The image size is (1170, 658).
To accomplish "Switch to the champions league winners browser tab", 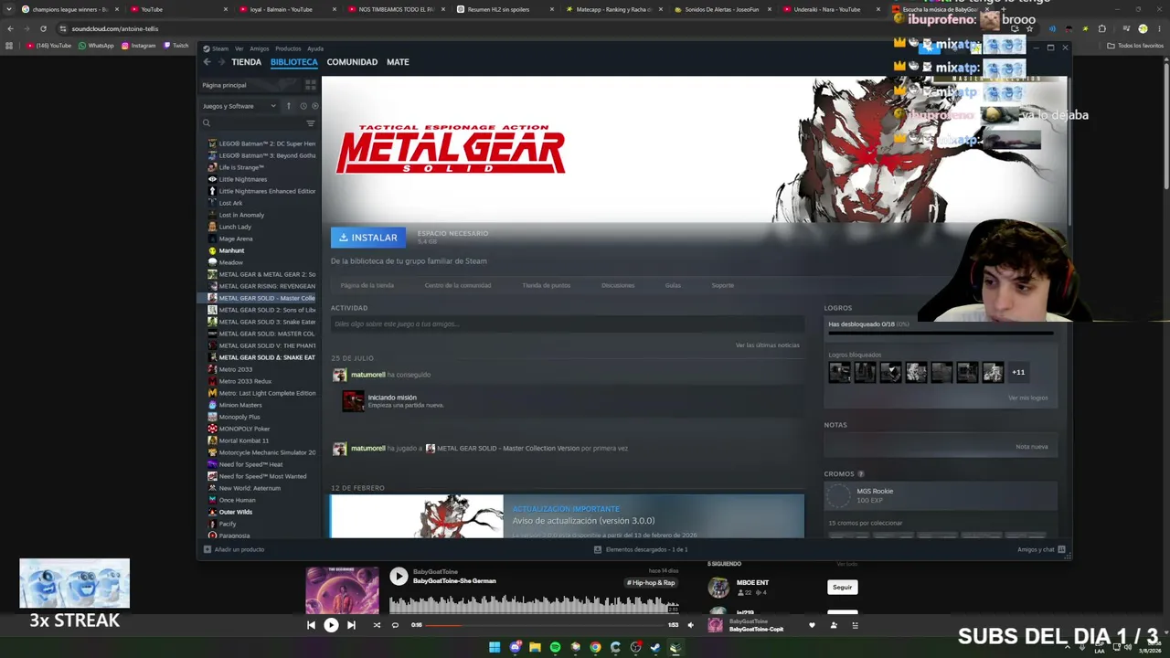I will (71, 9).
